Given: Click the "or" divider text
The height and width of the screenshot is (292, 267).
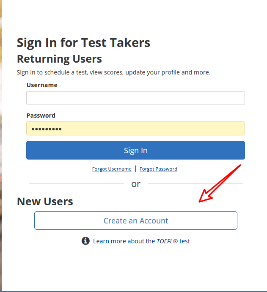Looking at the screenshot, I should coord(136,184).
